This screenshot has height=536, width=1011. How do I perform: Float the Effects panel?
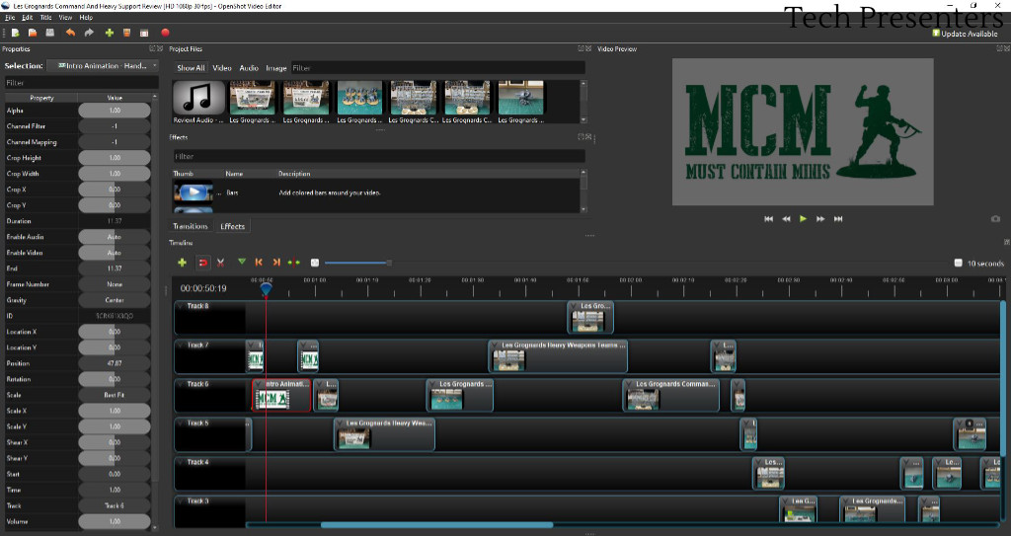pos(581,137)
